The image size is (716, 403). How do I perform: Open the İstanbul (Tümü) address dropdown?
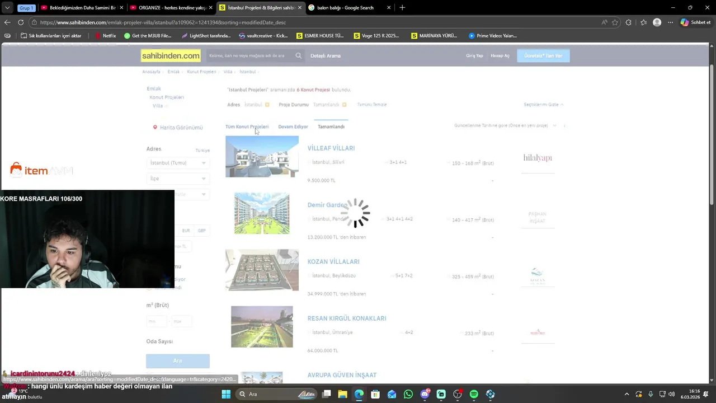click(x=177, y=163)
